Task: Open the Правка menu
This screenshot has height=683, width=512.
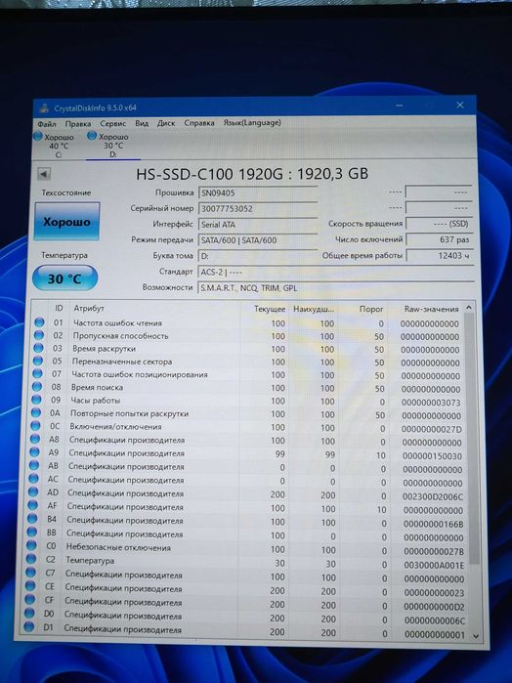Action: click(78, 124)
